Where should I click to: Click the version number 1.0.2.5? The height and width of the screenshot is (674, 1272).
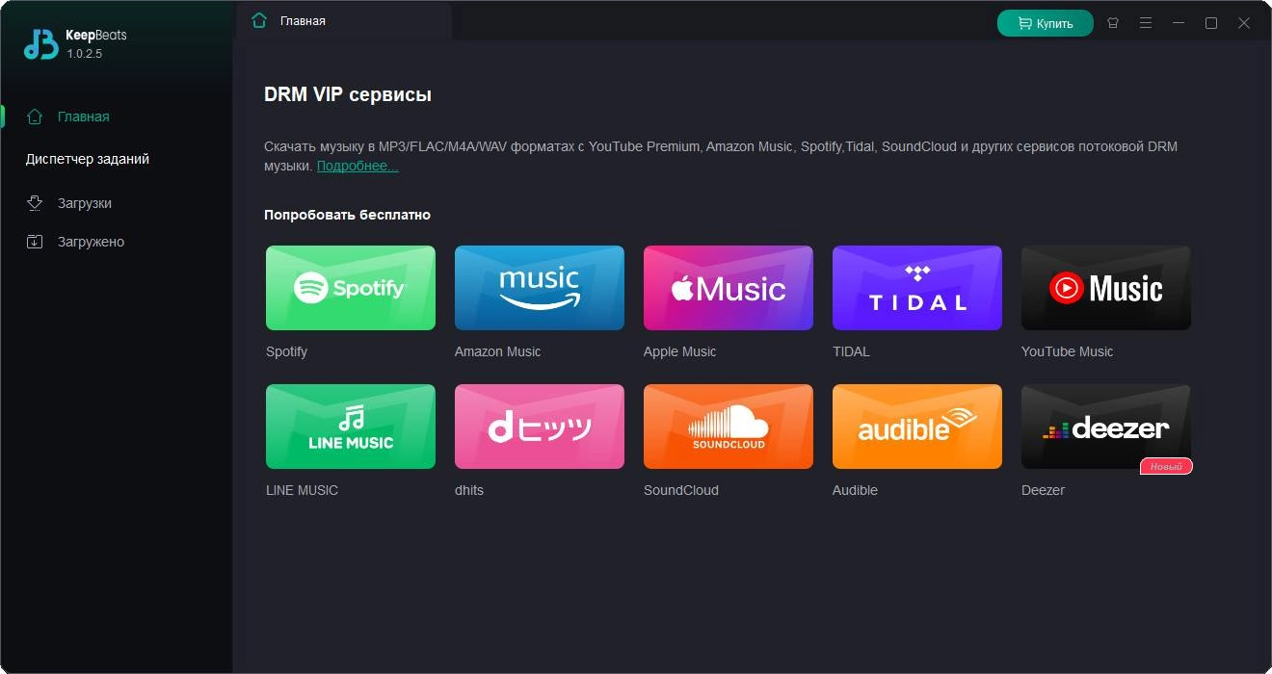pyautogui.click(x=84, y=54)
